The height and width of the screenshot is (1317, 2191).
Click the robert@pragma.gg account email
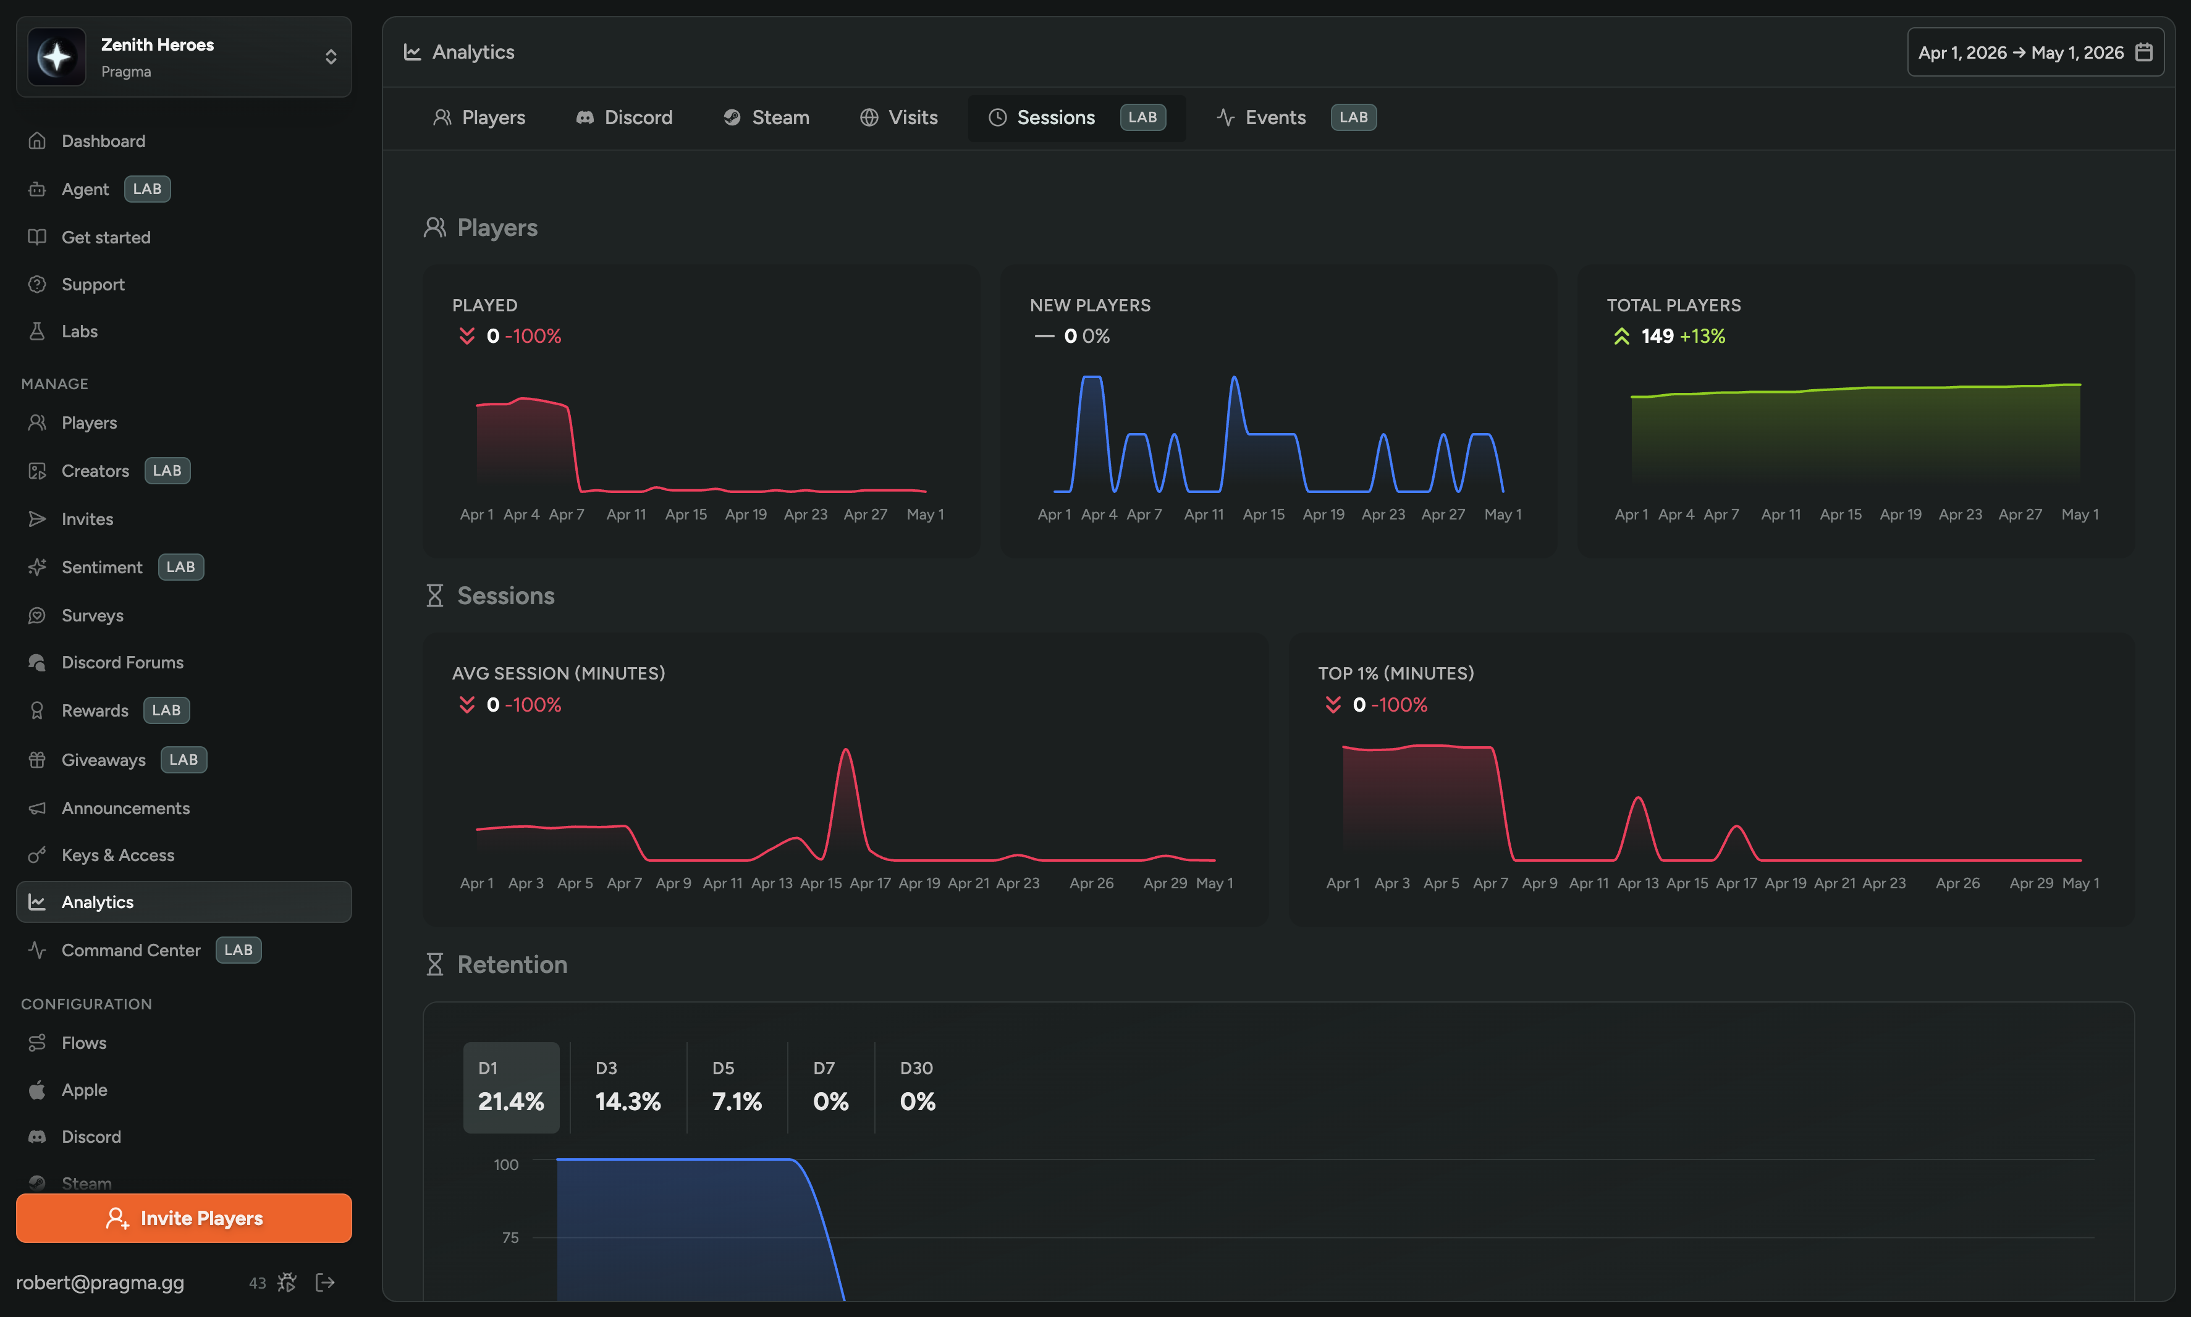100,1282
